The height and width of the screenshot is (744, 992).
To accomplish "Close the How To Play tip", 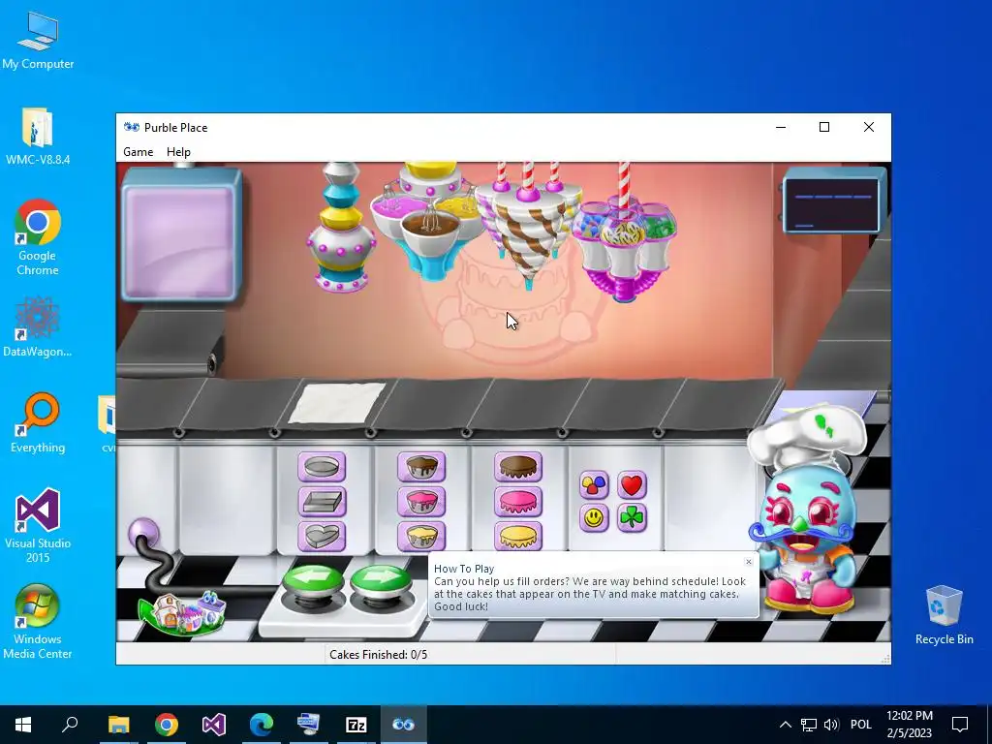I will 749,562.
